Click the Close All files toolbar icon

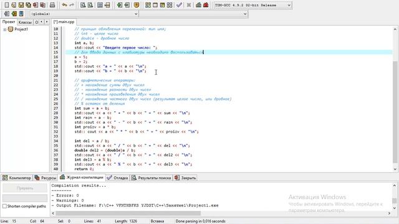coord(43,5)
